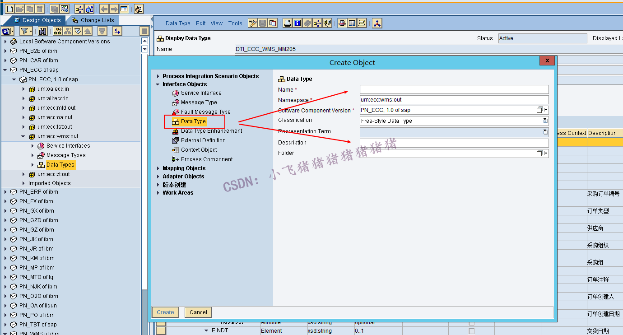
Task: Open refresh icon dropdown arrow
Action: coord(12,31)
